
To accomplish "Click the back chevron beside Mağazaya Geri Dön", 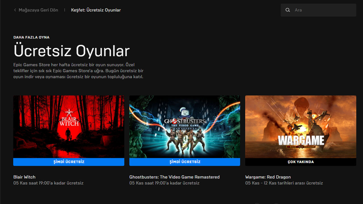I will pos(15,10).
